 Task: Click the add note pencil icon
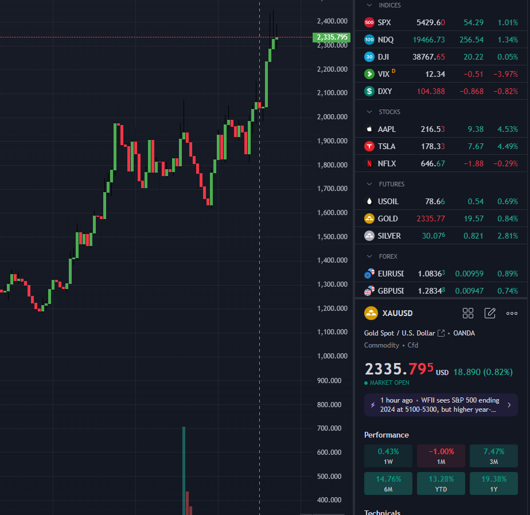(490, 313)
